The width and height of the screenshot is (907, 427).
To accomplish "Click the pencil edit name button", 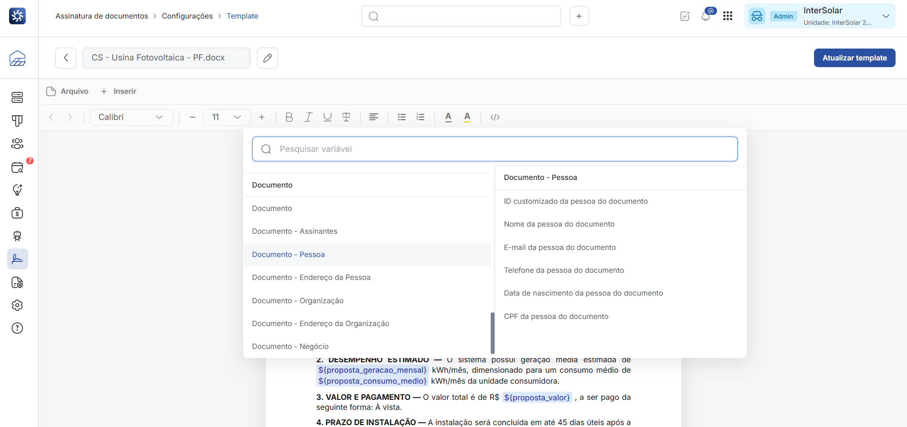I will click(268, 58).
